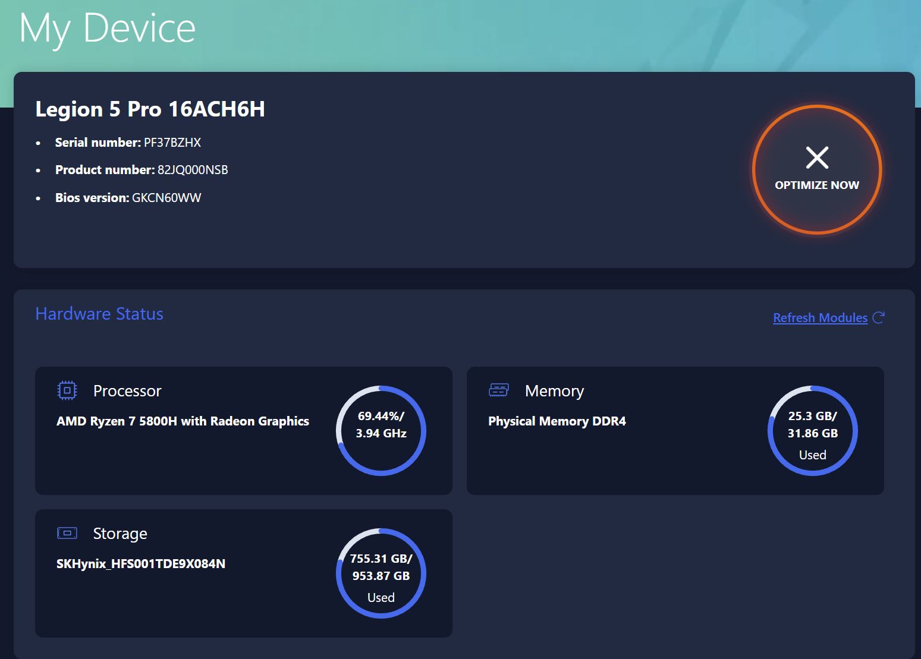Click AMD Ryzen 7 5800H with Radeon Graphics text
This screenshot has height=659, width=921.
coord(183,421)
